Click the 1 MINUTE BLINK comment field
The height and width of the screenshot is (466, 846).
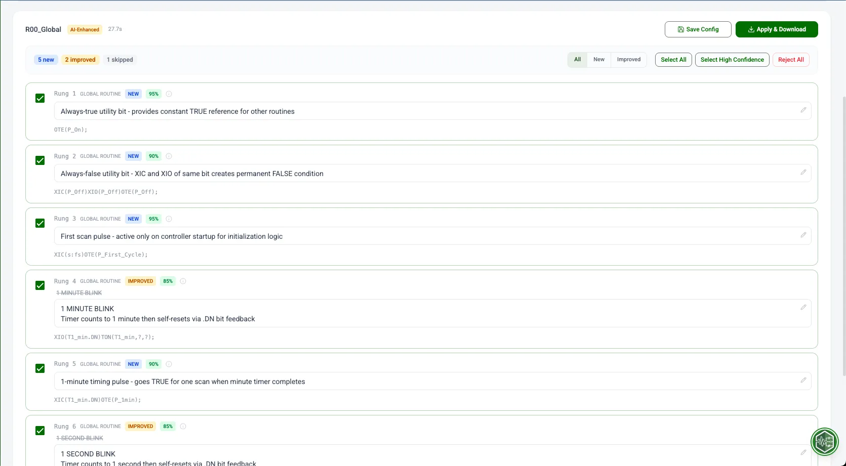pos(432,314)
